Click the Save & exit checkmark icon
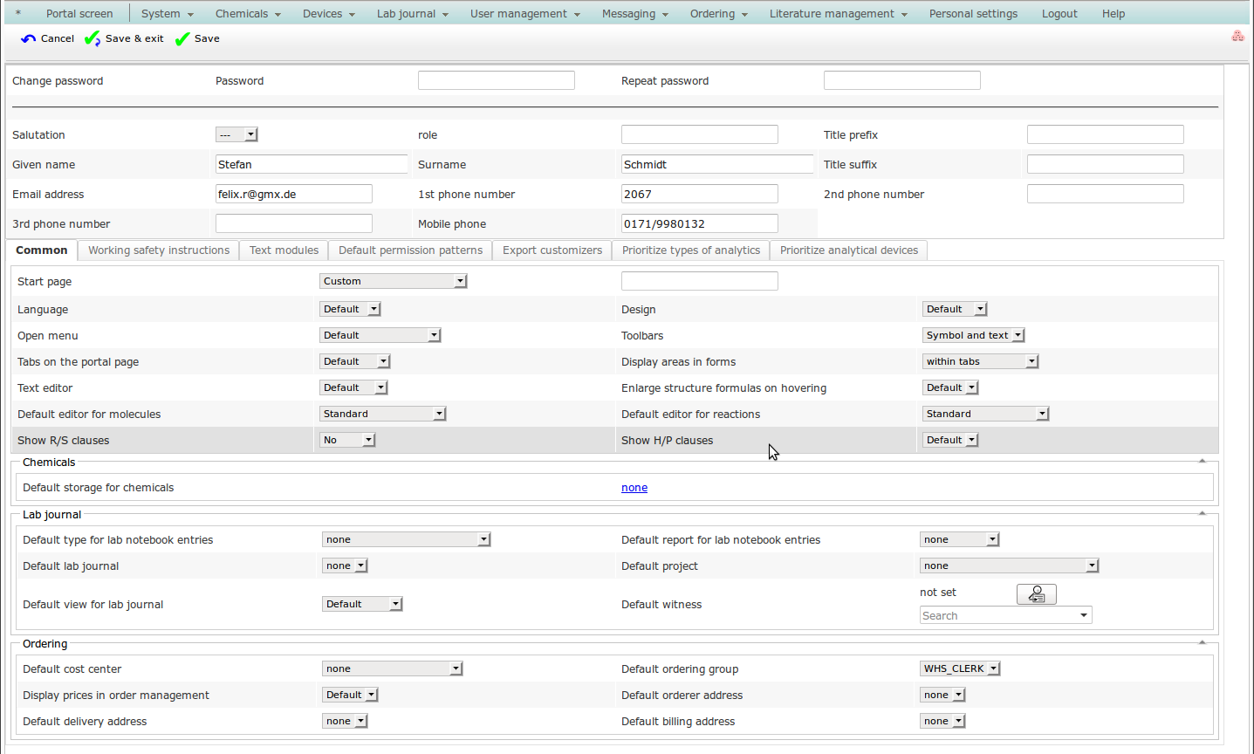 click(92, 38)
